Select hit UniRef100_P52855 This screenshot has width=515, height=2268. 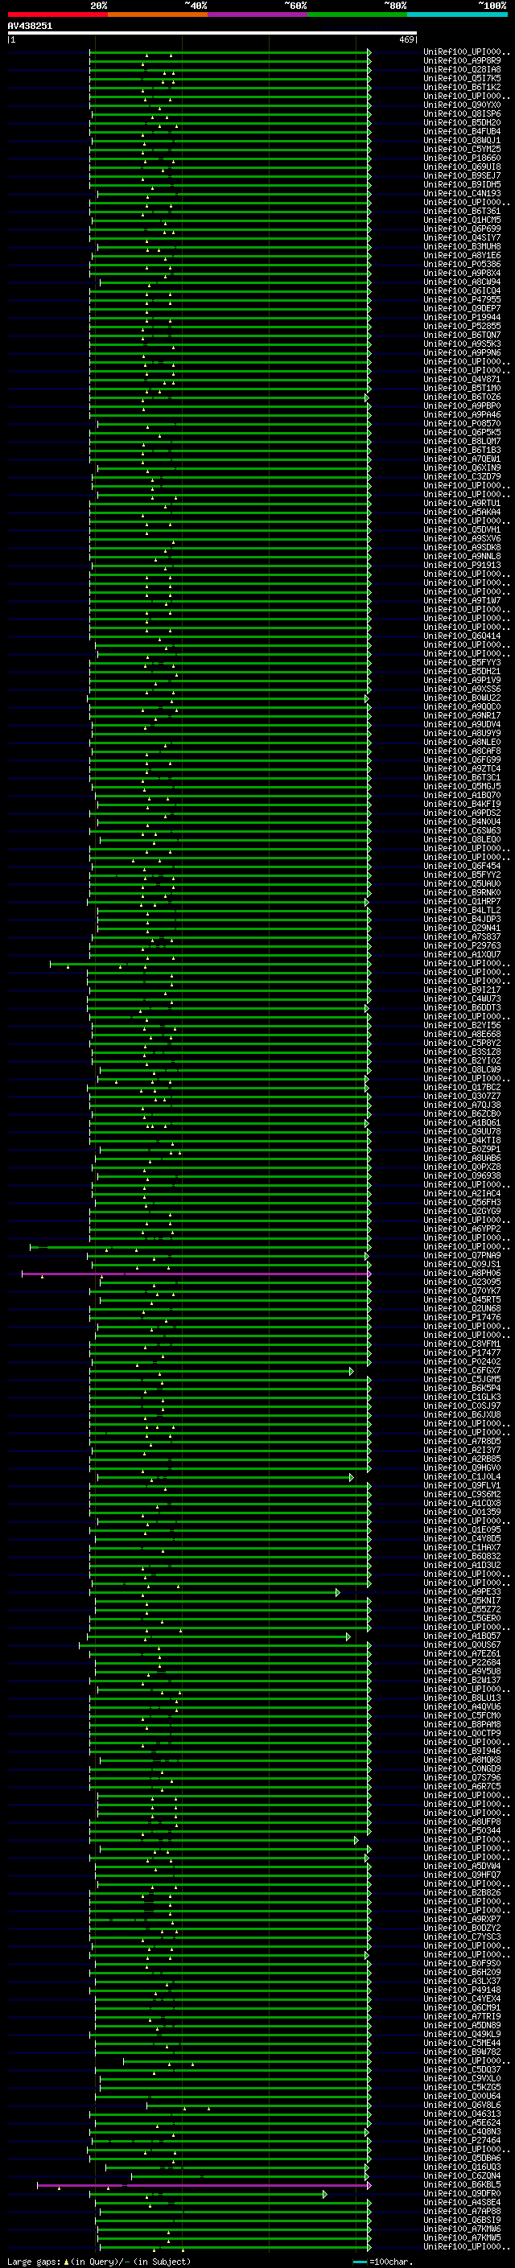(x=462, y=326)
